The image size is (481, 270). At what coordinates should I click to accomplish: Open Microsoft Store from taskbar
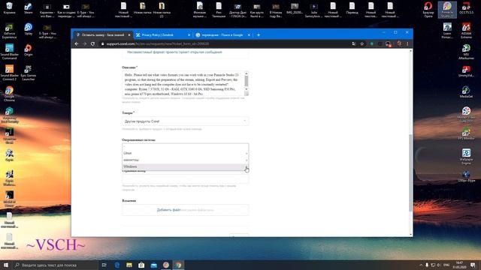point(141,265)
